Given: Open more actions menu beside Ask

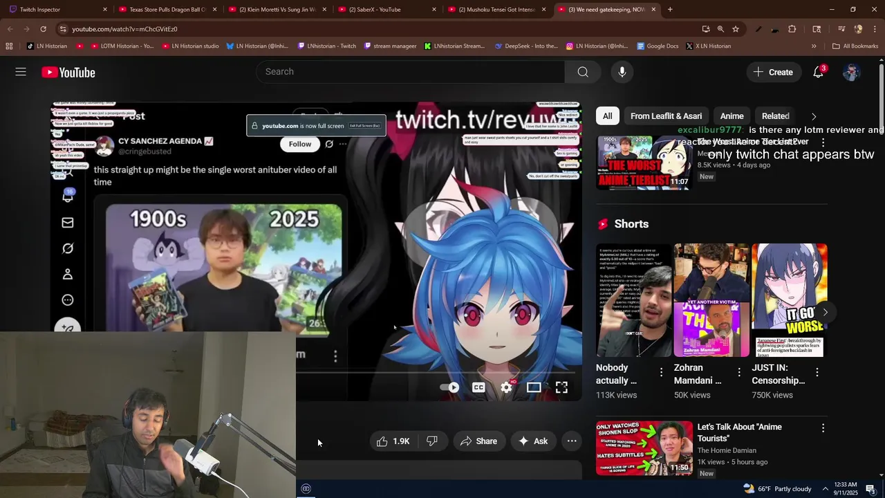Looking at the screenshot, I should pyautogui.click(x=572, y=441).
